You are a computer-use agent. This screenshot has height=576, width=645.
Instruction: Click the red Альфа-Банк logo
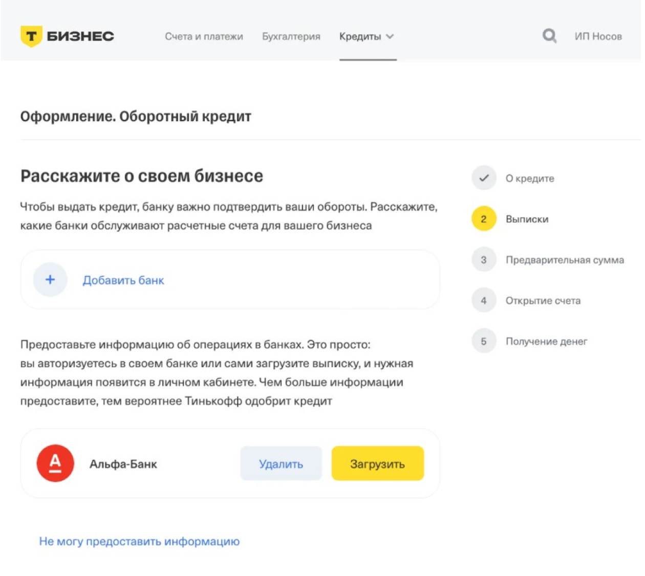[55, 463]
